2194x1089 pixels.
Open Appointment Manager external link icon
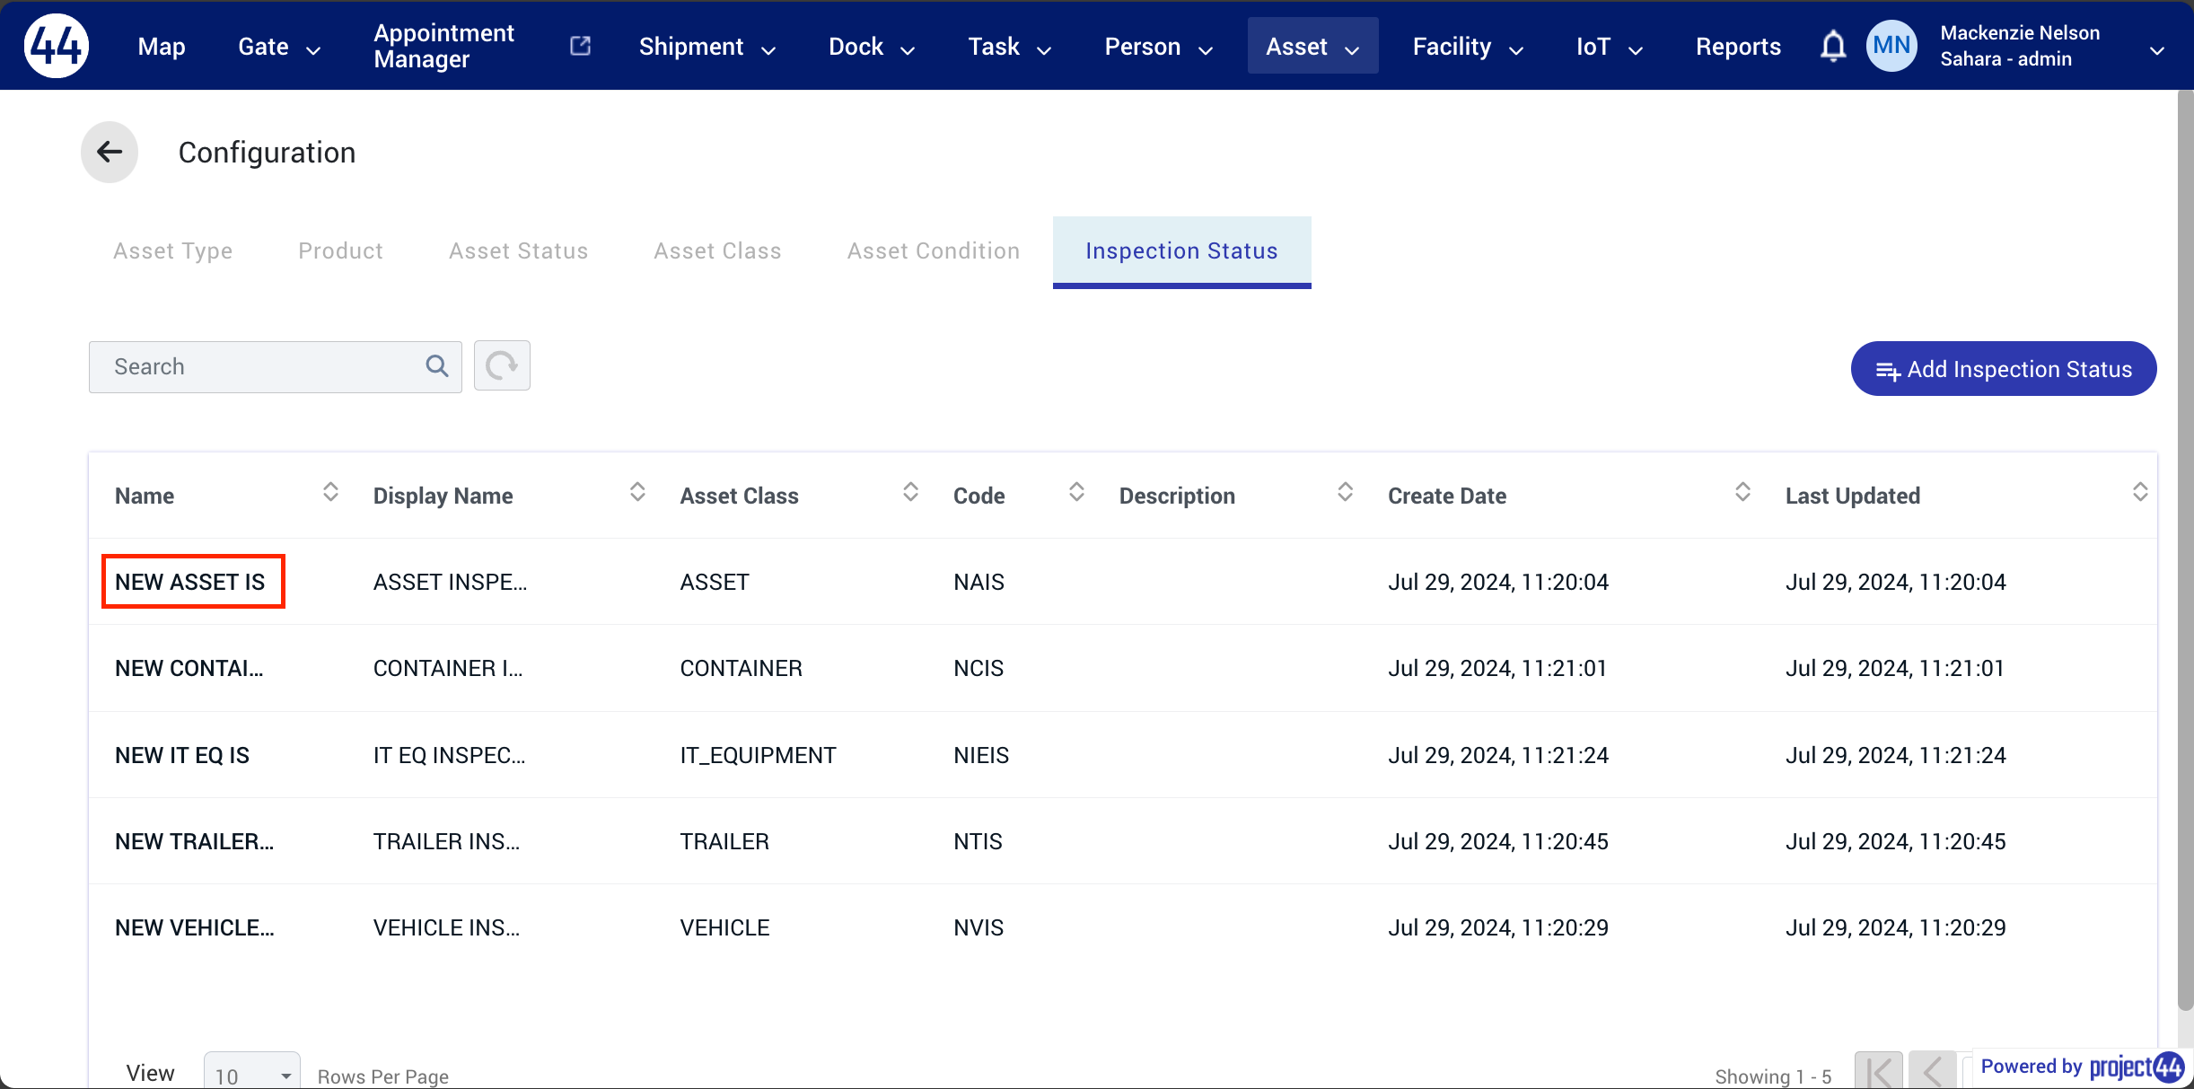(x=581, y=46)
